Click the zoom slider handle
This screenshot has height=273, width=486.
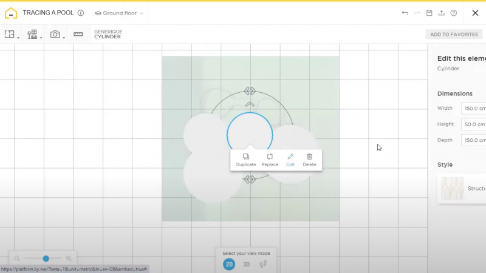pos(46,258)
